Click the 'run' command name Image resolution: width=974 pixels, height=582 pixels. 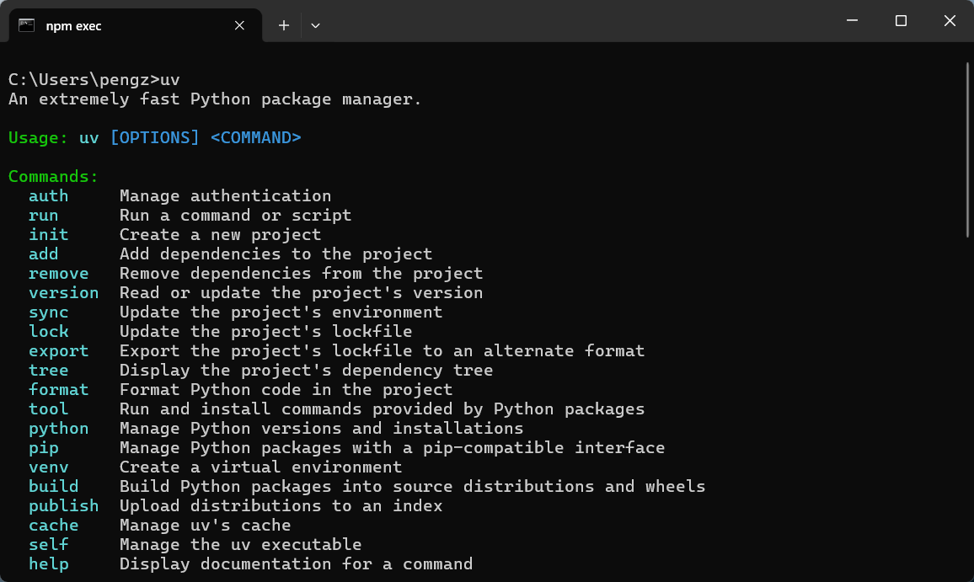pyautogui.click(x=44, y=216)
